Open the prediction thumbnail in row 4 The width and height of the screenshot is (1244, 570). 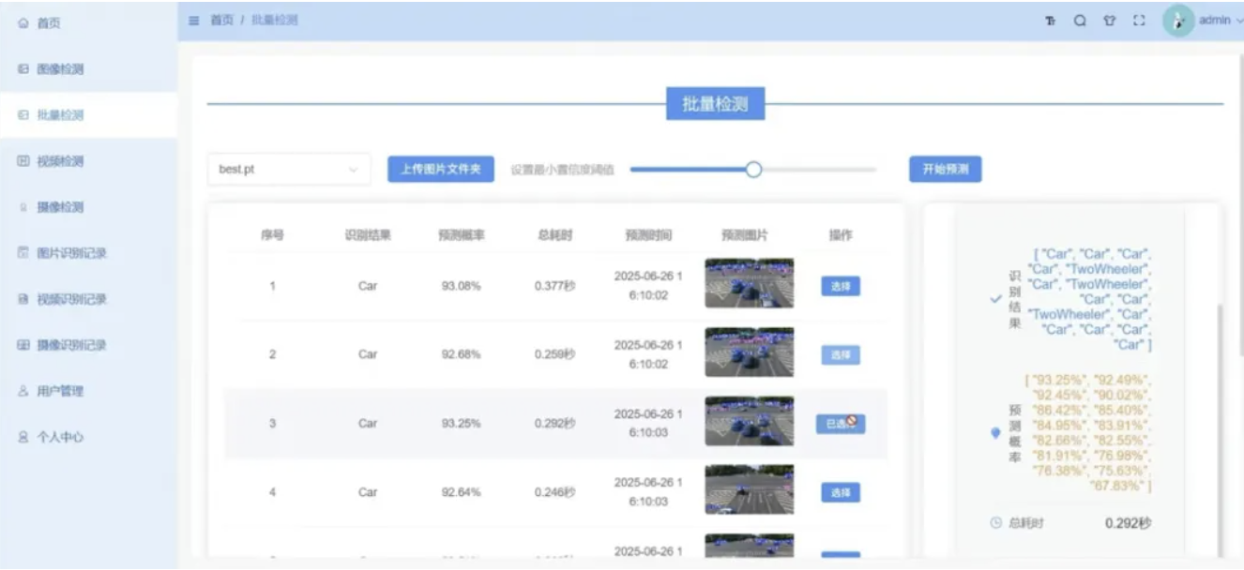pos(750,489)
